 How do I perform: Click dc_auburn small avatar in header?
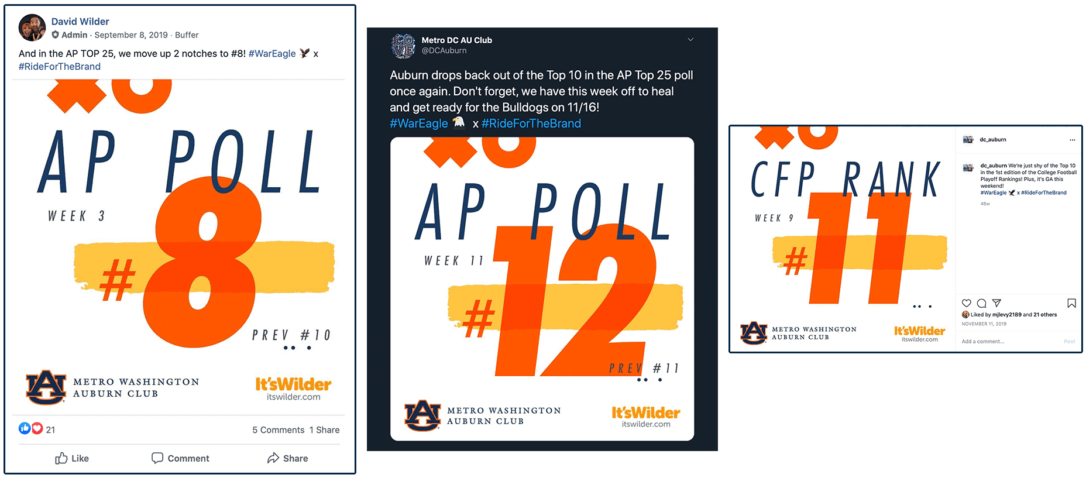click(968, 140)
